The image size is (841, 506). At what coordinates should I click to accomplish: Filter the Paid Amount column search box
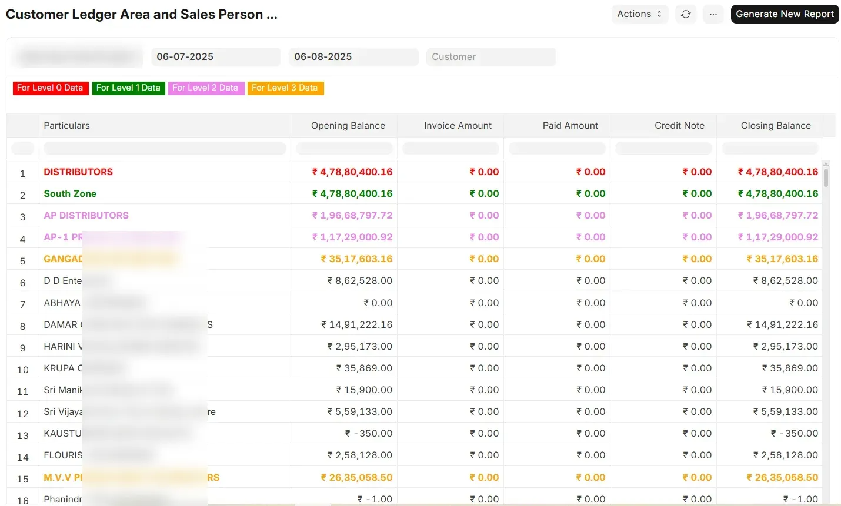[x=557, y=148]
